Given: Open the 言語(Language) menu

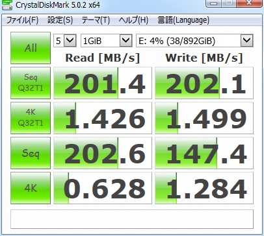Looking at the screenshot, I should [x=183, y=20].
